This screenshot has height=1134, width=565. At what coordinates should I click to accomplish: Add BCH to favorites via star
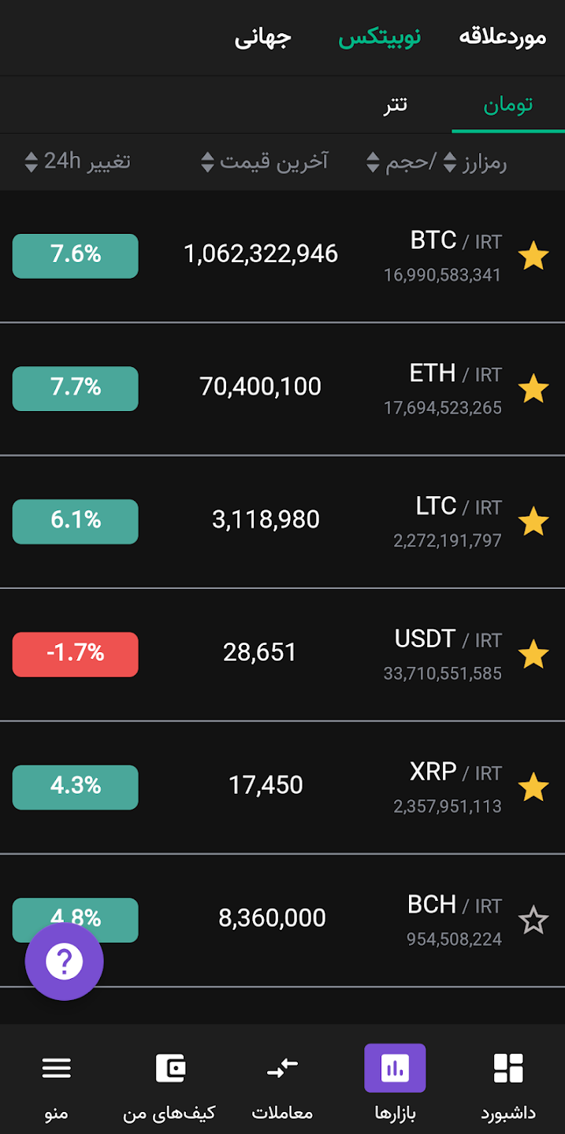click(x=533, y=920)
